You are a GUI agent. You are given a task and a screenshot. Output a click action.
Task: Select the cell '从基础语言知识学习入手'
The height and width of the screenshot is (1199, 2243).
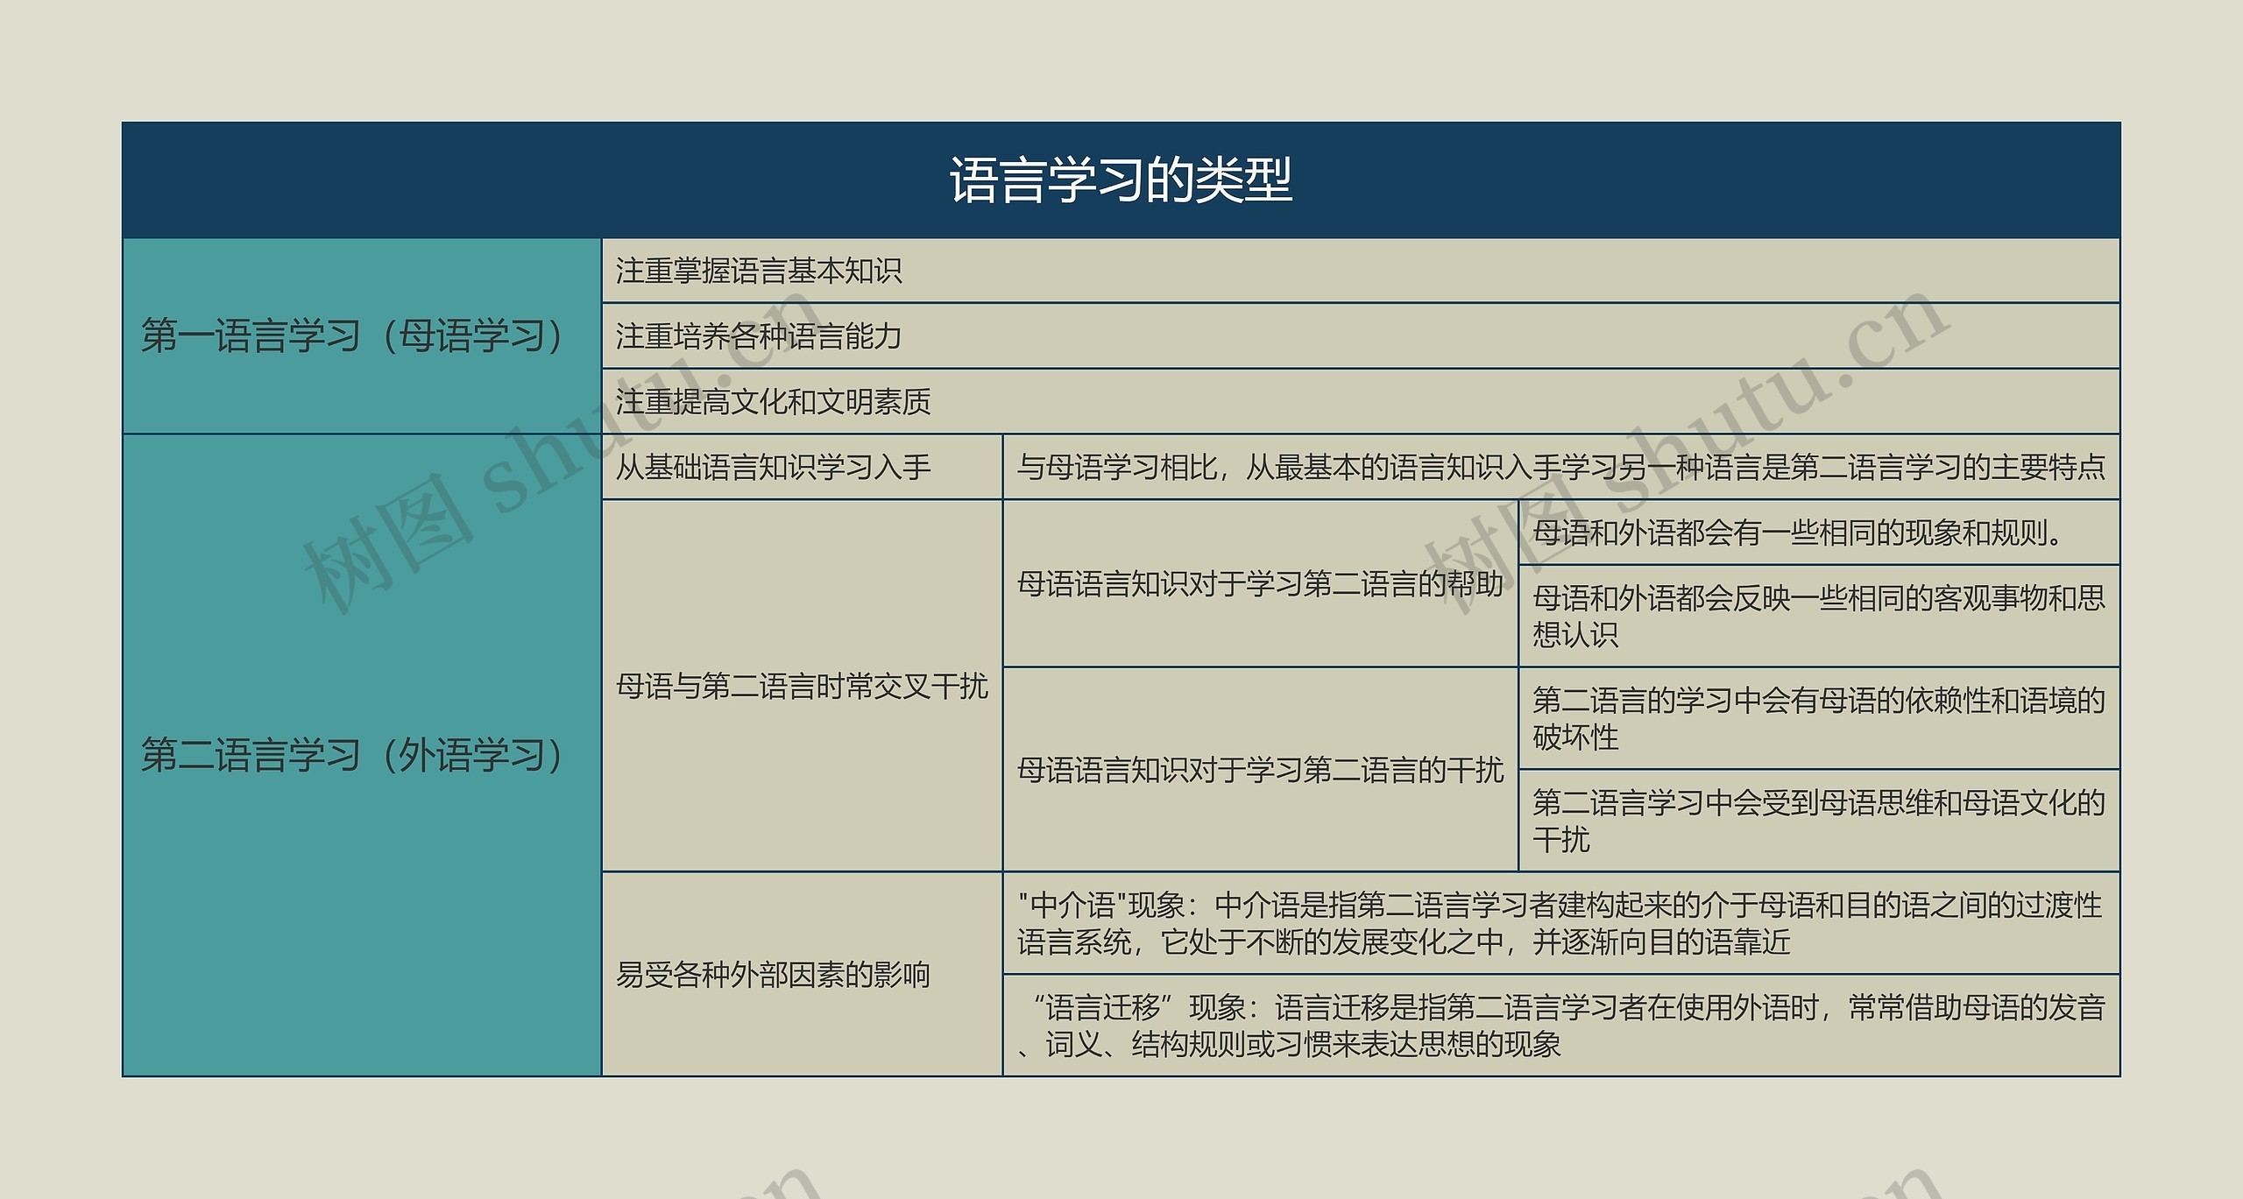[802, 467]
